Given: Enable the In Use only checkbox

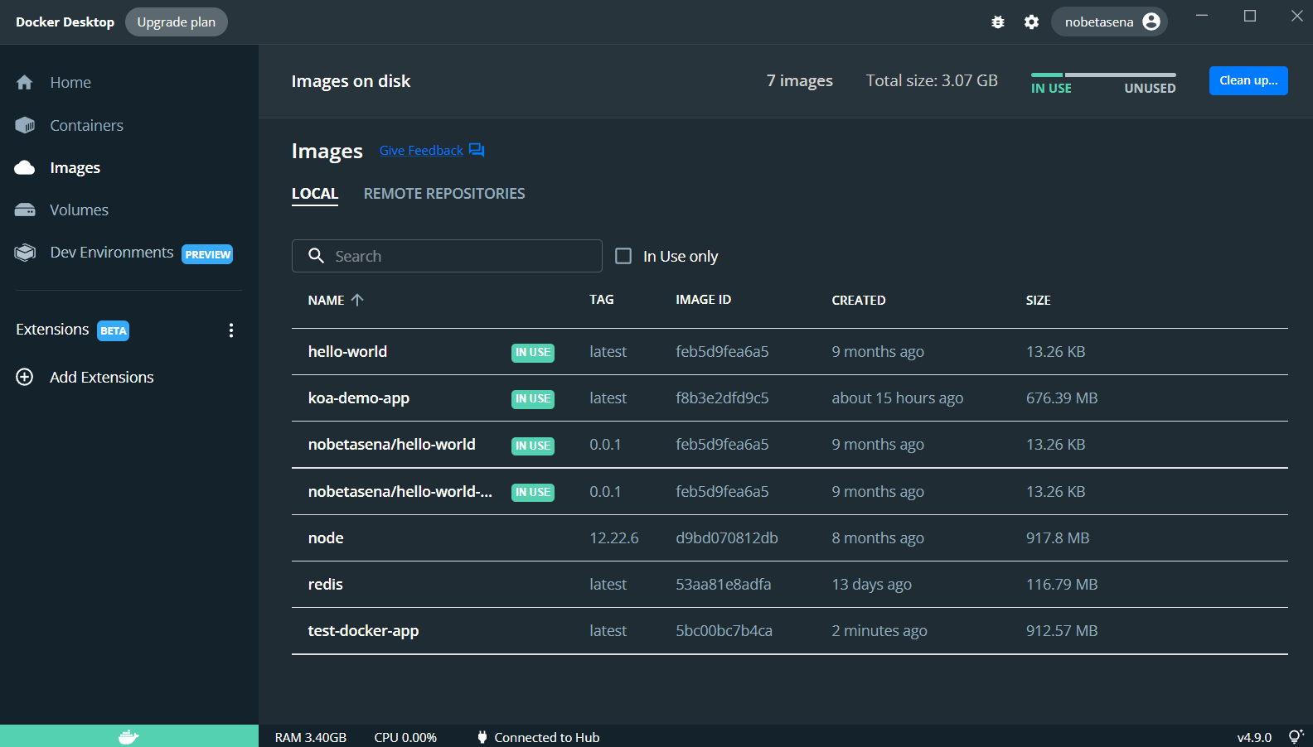Looking at the screenshot, I should point(623,256).
